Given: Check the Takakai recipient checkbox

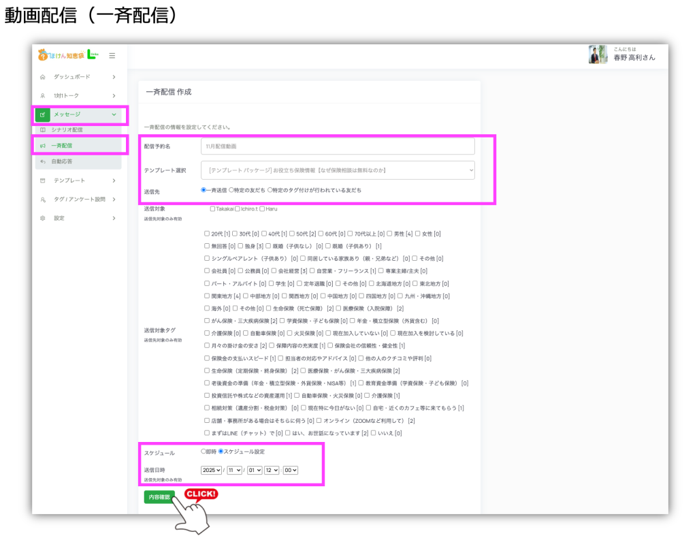Looking at the screenshot, I should coord(212,209).
